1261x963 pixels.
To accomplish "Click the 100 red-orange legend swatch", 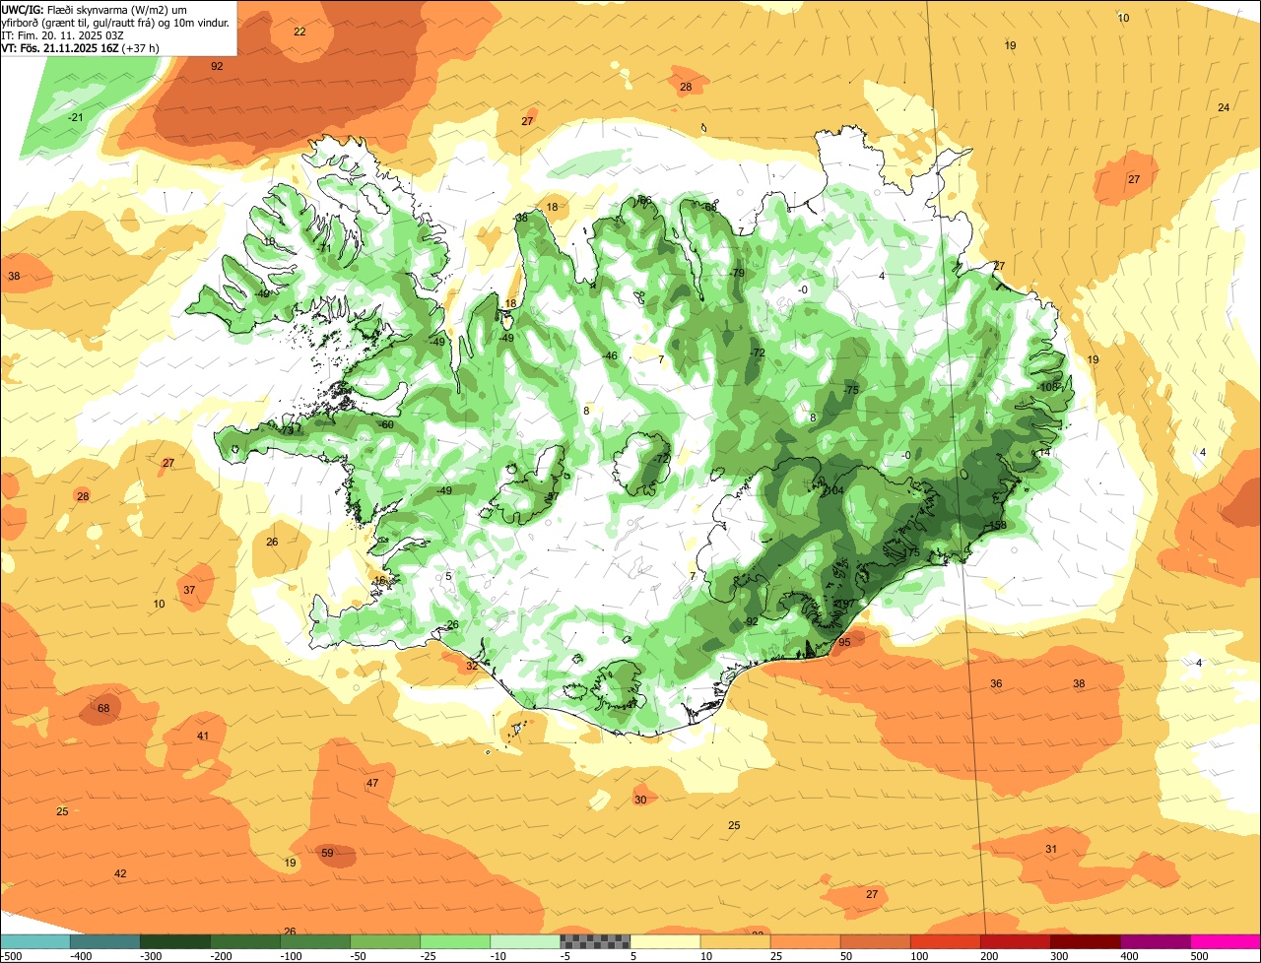I will pyautogui.click(x=945, y=941).
